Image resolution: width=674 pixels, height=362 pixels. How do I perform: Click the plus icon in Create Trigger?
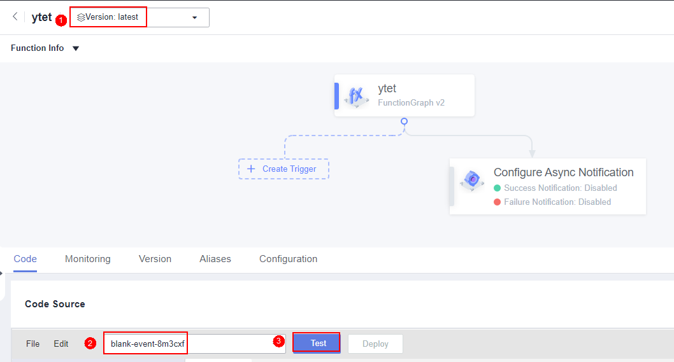click(251, 169)
